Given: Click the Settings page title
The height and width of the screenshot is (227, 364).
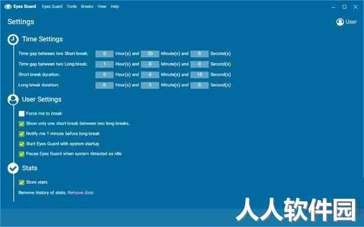Looking at the screenshot, I should click(x=21, y=22).
